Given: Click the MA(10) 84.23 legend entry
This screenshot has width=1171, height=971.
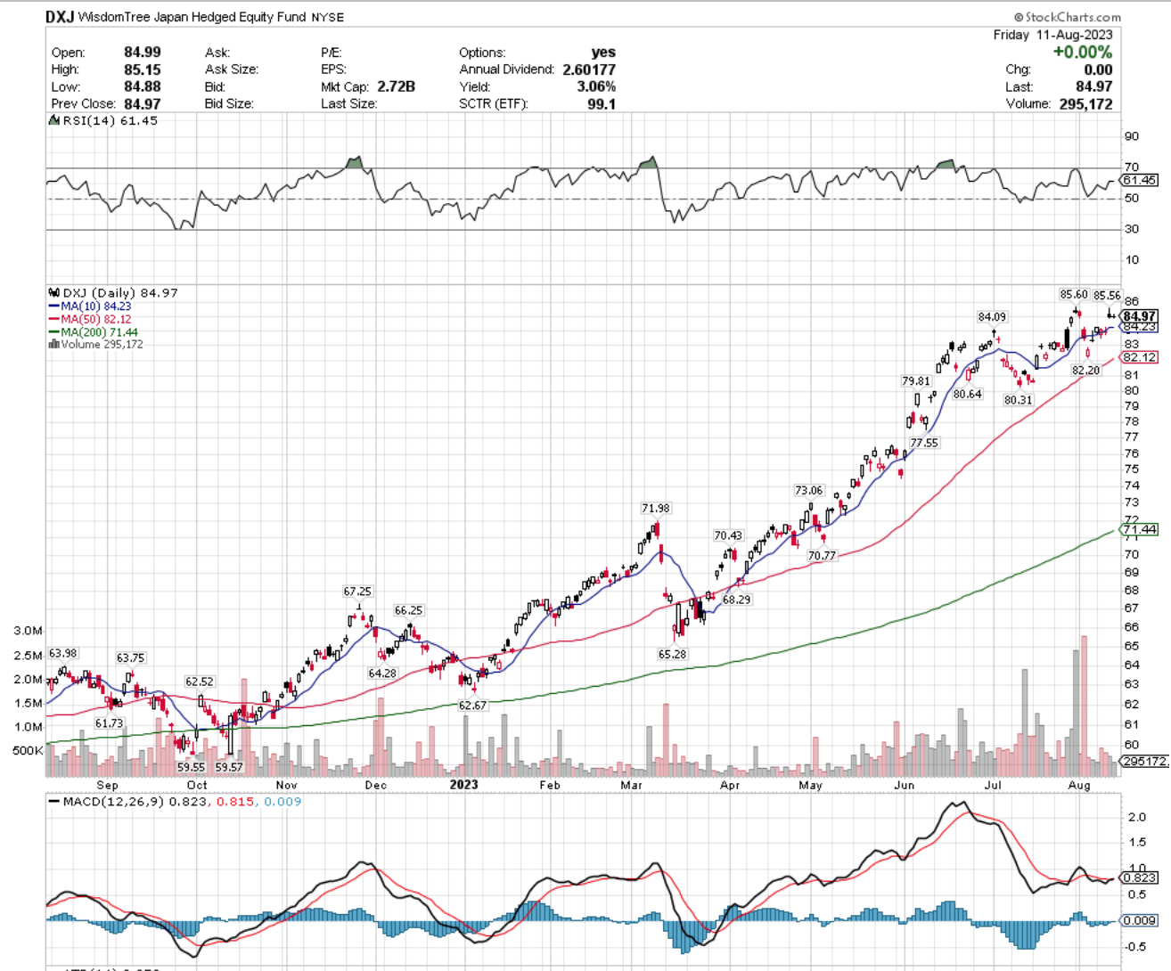Looking at the screenshot, I should pos(90,306).
